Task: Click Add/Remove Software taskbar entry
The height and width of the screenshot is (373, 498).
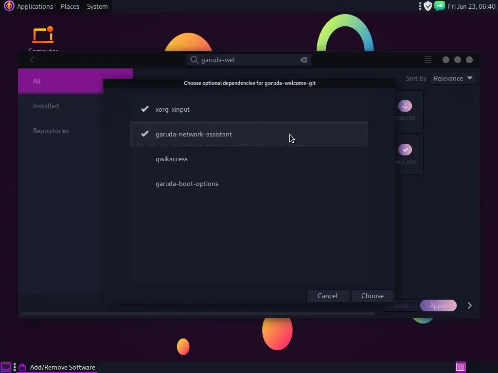Action: [57, 367]
